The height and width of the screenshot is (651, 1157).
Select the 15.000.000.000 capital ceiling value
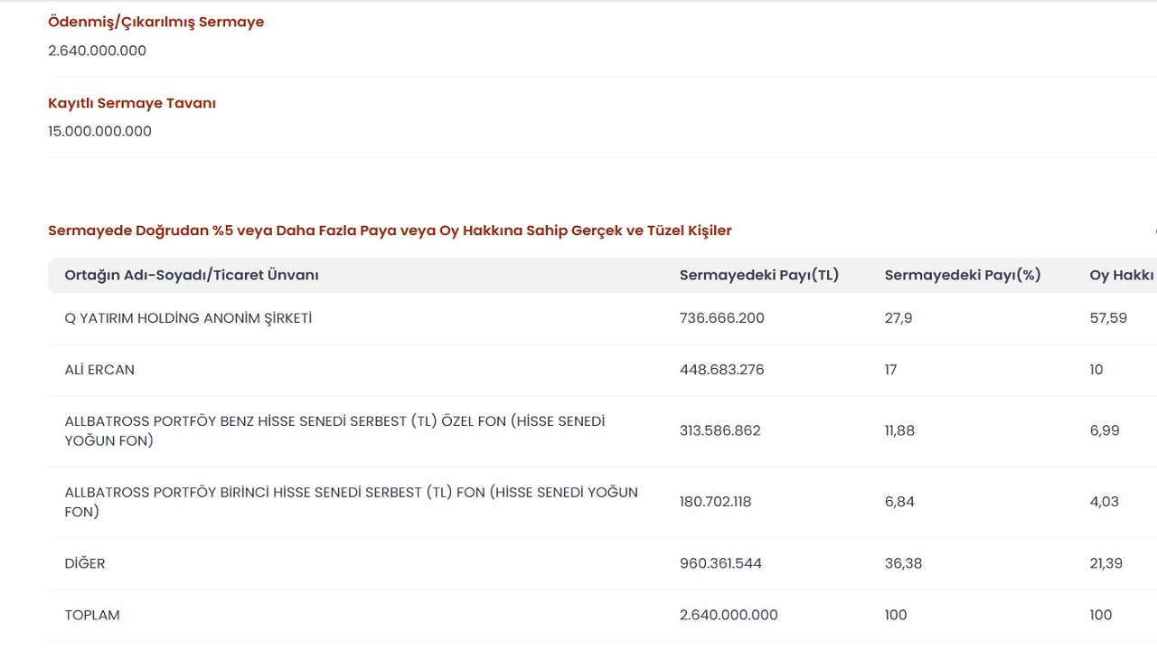pyautogui.click(x=99, y=131)
